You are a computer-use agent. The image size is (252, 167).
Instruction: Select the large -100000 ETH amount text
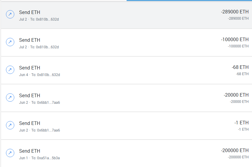click(x=235, y=40)
